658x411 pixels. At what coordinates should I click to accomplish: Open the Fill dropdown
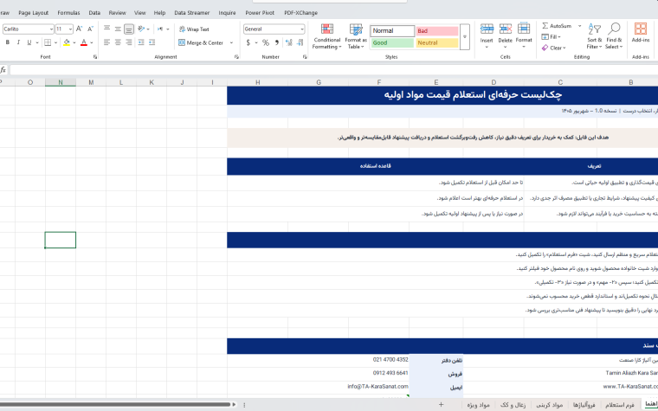coord(552,37)
